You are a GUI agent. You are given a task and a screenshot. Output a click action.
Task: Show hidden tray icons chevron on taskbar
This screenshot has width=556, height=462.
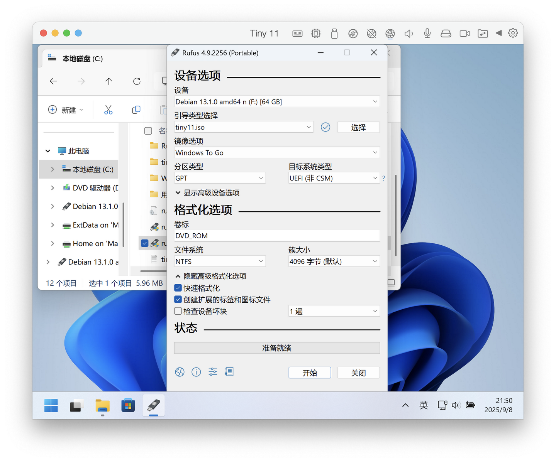coord(405,405)
